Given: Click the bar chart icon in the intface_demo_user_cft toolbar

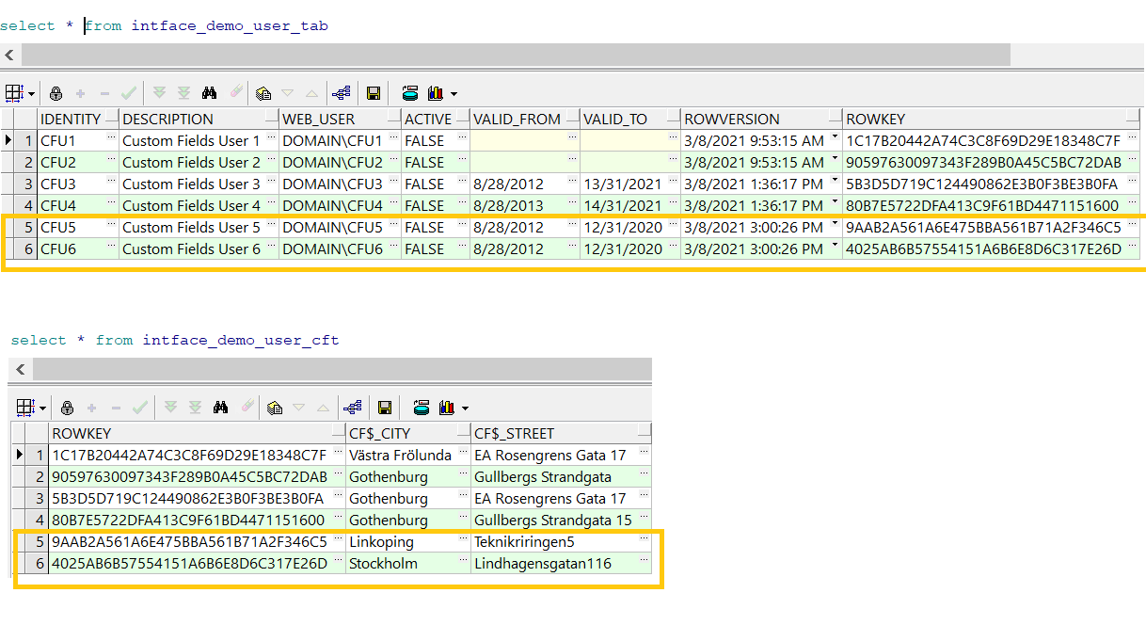Looking at the screenshot, I should click(x=446, y=408).
